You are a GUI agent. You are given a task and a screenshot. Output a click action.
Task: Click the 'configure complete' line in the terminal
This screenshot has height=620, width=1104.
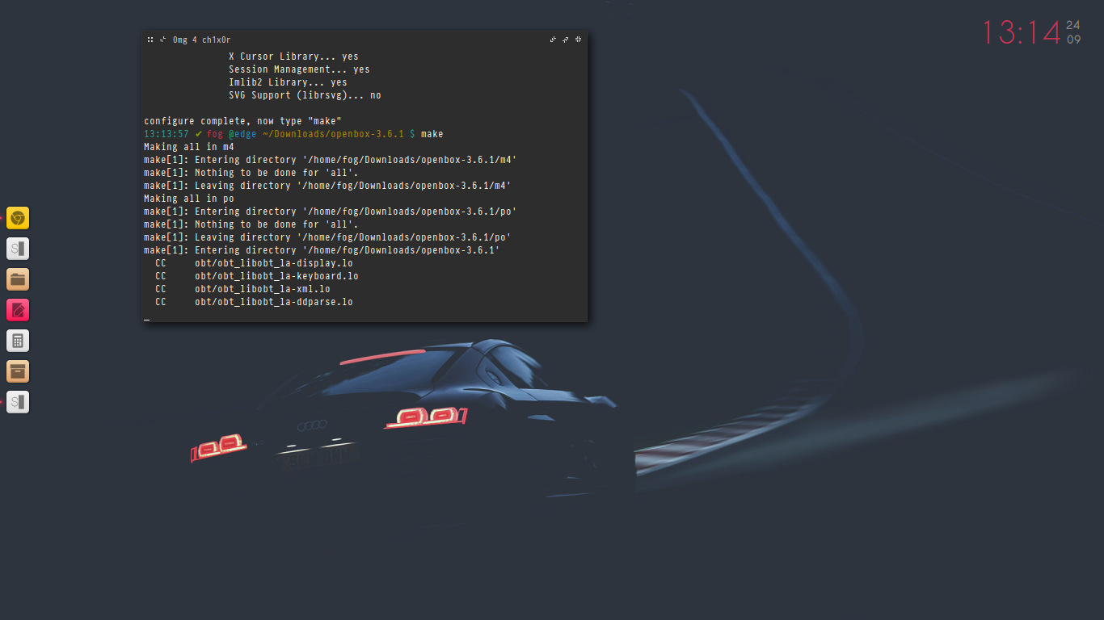(x=242, y=121)
